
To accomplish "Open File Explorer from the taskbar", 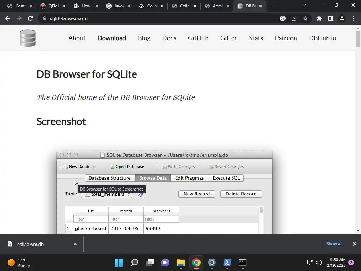I will click(x=181, y=263).
